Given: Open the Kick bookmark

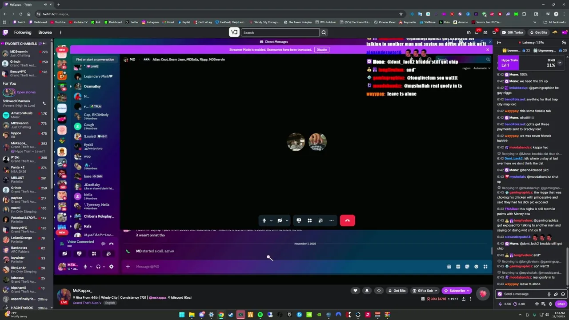Looking at the screenshot, I should 96,22.
